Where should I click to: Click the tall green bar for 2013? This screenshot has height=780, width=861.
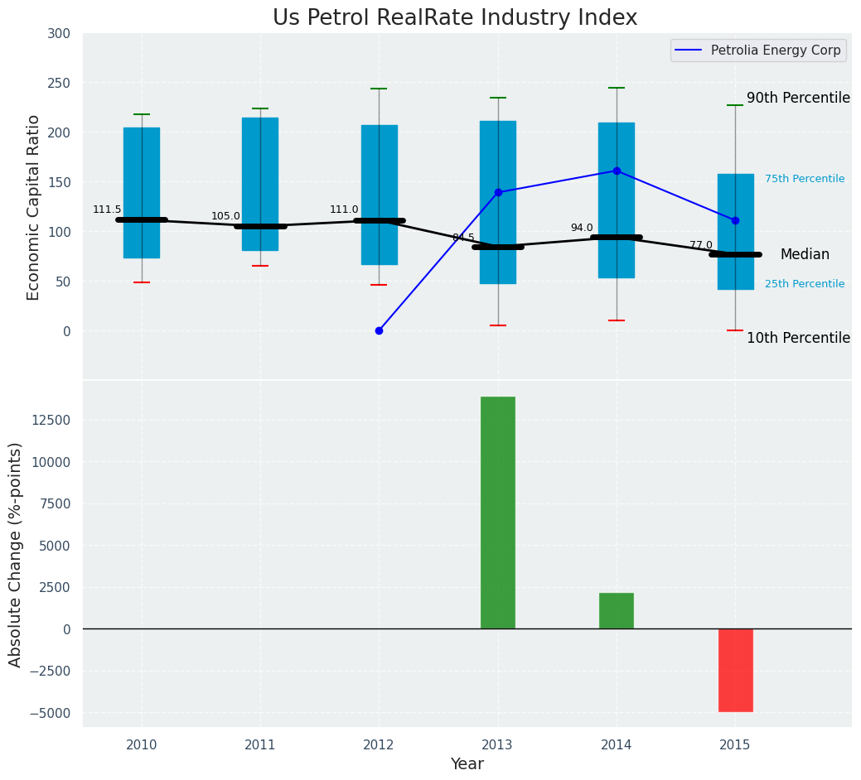[x=498, y=513]
